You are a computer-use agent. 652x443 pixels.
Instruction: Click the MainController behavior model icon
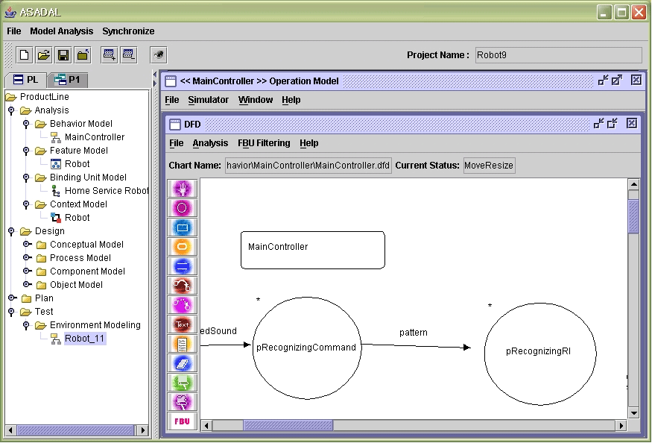(x=55, y=137)
